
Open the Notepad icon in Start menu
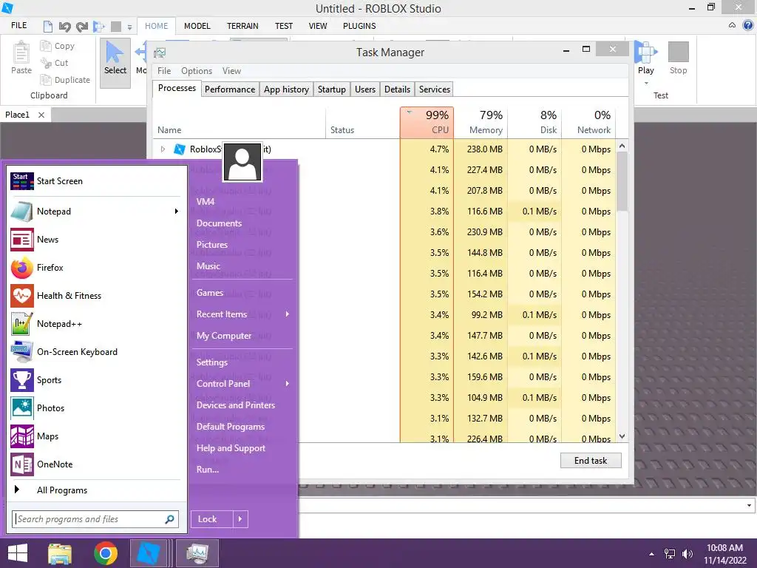point(21,212)
